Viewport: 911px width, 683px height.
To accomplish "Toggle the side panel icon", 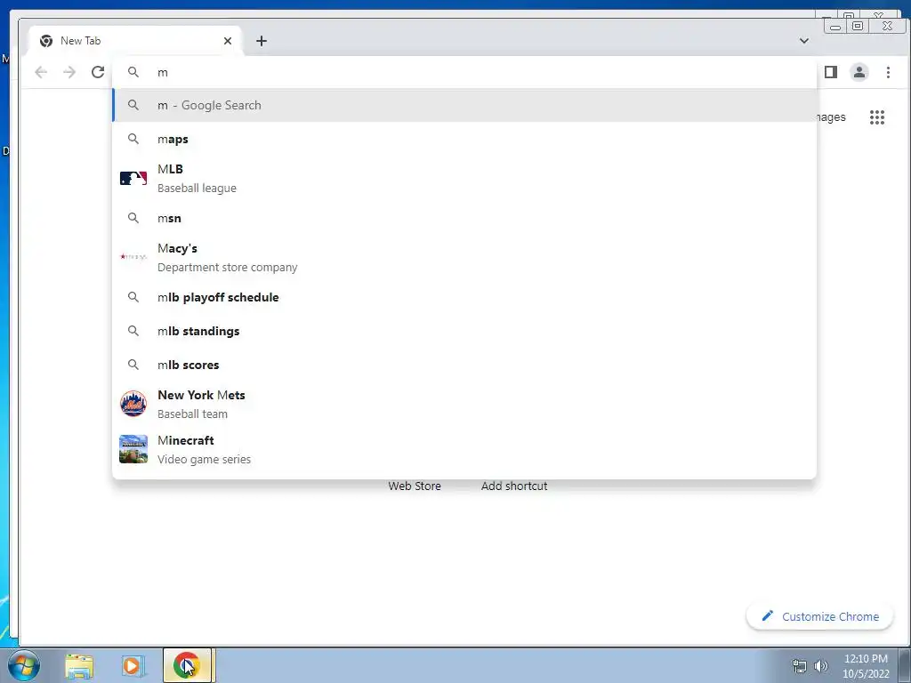I will (x=831, y=72).
